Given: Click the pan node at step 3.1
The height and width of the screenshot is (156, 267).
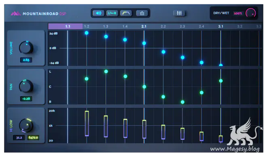Looking at the screenshot, I should coord(221,81).
